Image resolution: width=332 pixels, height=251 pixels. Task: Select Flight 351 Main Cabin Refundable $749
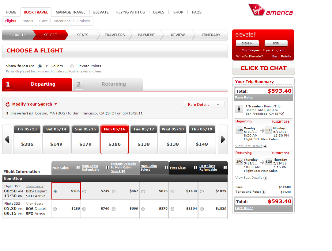click(x=84, y=191)
